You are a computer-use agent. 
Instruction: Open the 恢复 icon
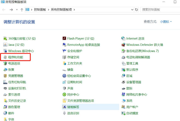pyautogui.click(x=5, y=70)
